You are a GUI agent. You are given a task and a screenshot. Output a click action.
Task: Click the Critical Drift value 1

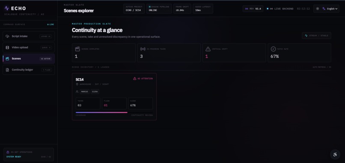click(206, 56)
